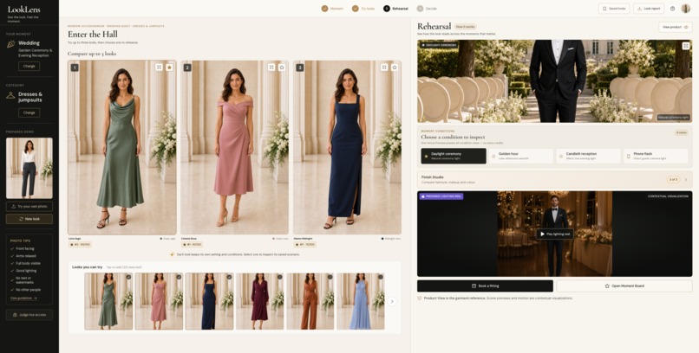Toggle pink dress thumbnail in Looks you can try
This screenshot has height=353, width=699.
click(x=159, y=301)
